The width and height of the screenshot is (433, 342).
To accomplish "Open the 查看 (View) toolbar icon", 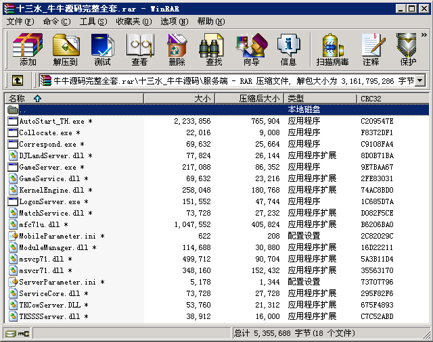I will (139, 49).
